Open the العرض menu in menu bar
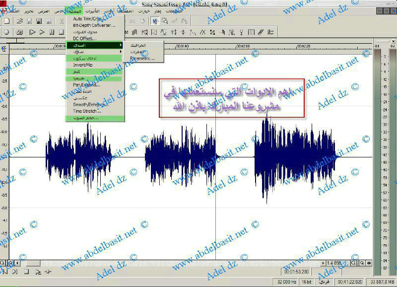The image size is (397, 287). (x=44, y=11)
